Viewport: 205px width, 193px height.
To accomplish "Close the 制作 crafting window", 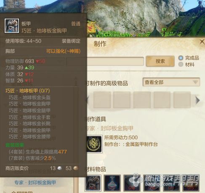I will tap(202, 42).
